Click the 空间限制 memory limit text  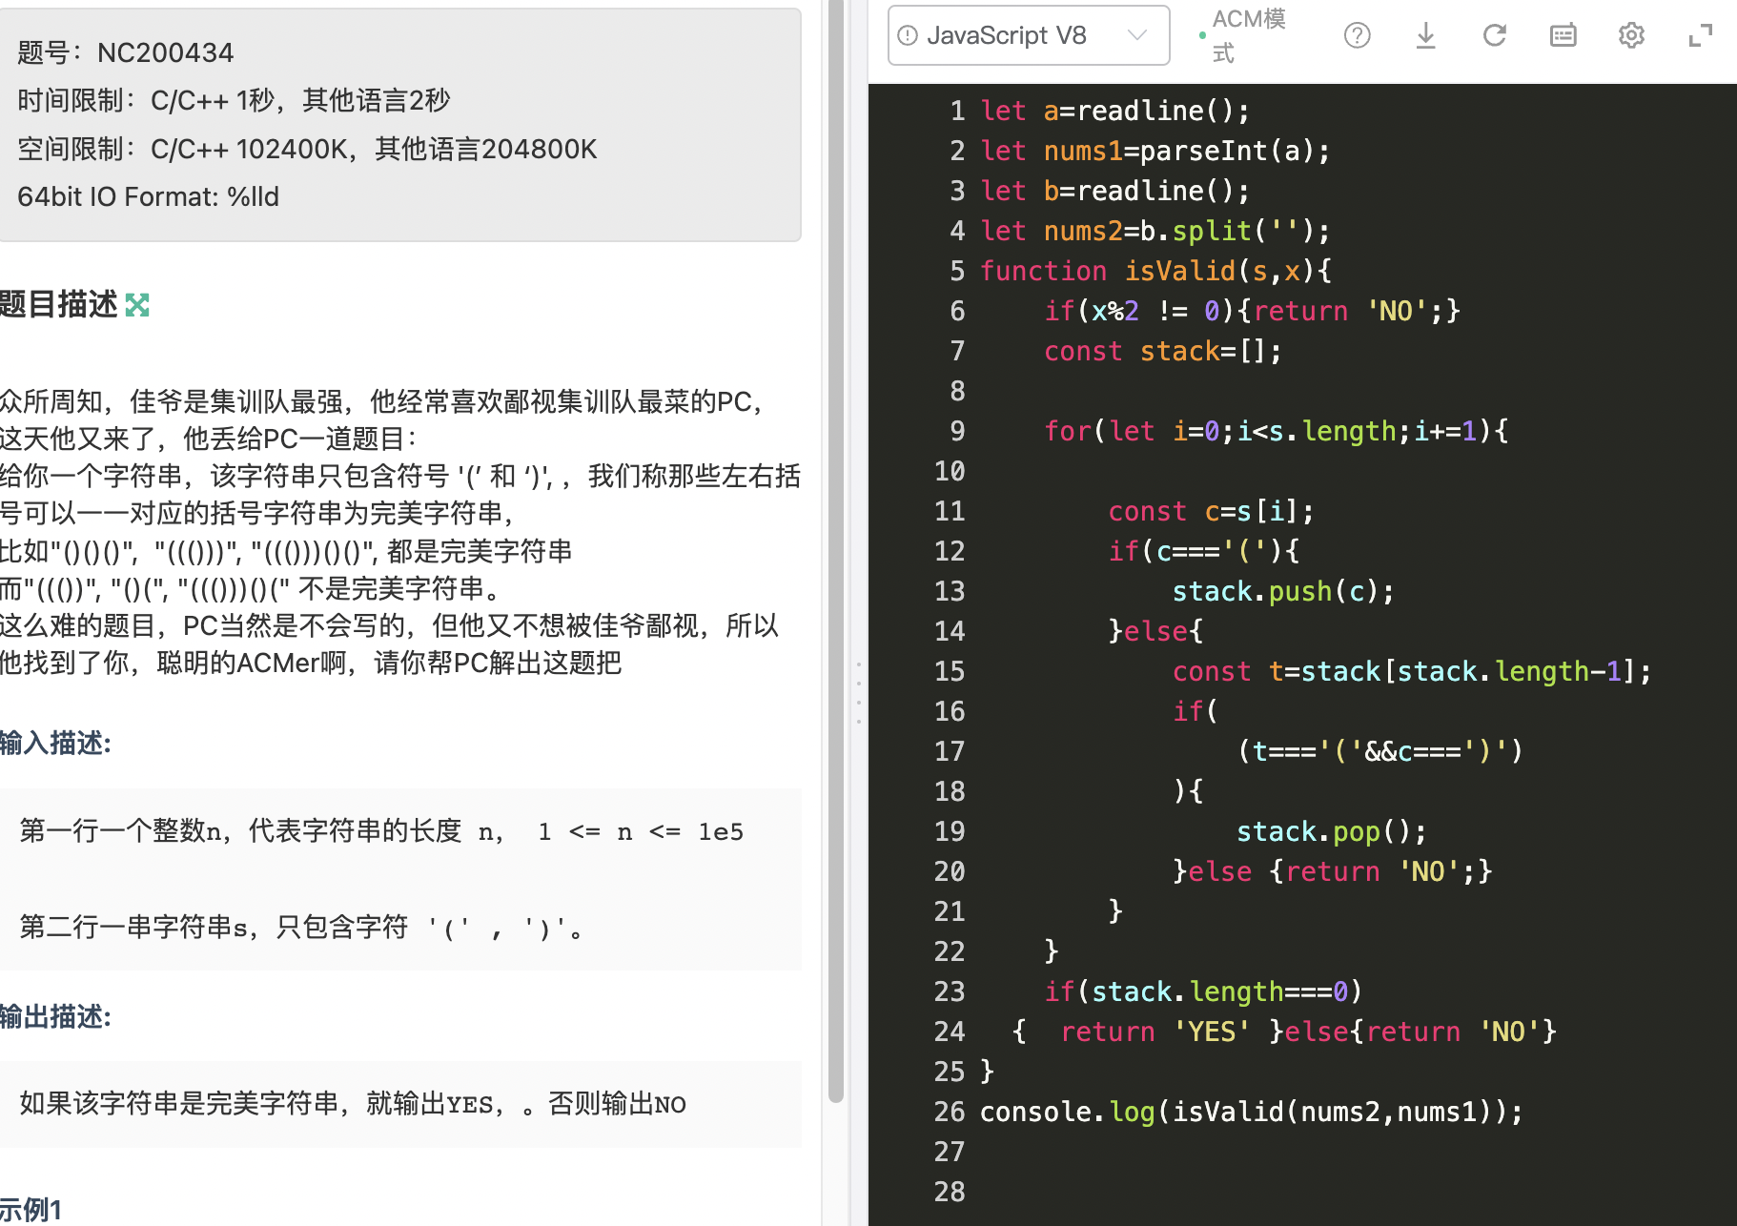(x=307, y=149)
